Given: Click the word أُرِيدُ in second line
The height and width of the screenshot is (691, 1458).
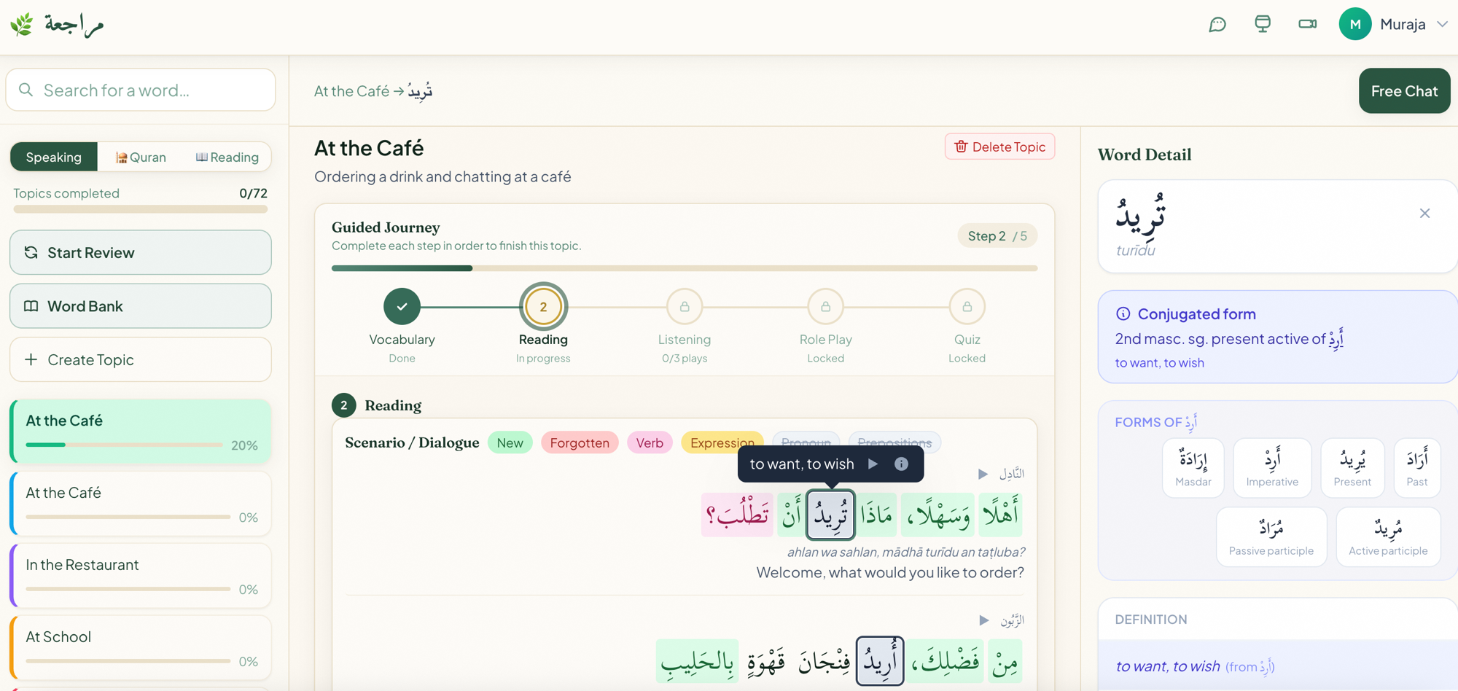Looking at the screenshot, I should tap(880, 661).
